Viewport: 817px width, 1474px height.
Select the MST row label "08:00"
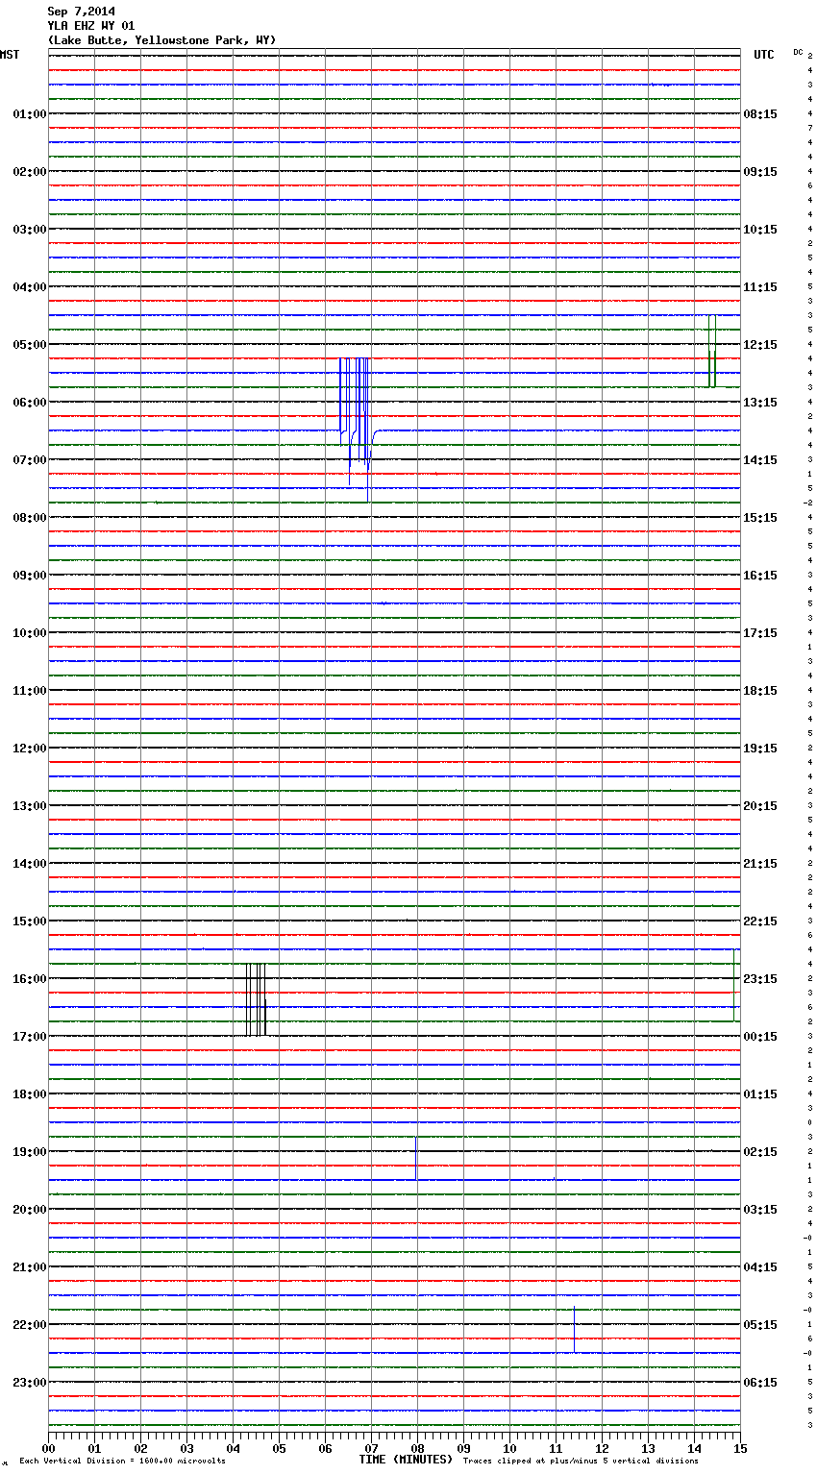point(30,518)
